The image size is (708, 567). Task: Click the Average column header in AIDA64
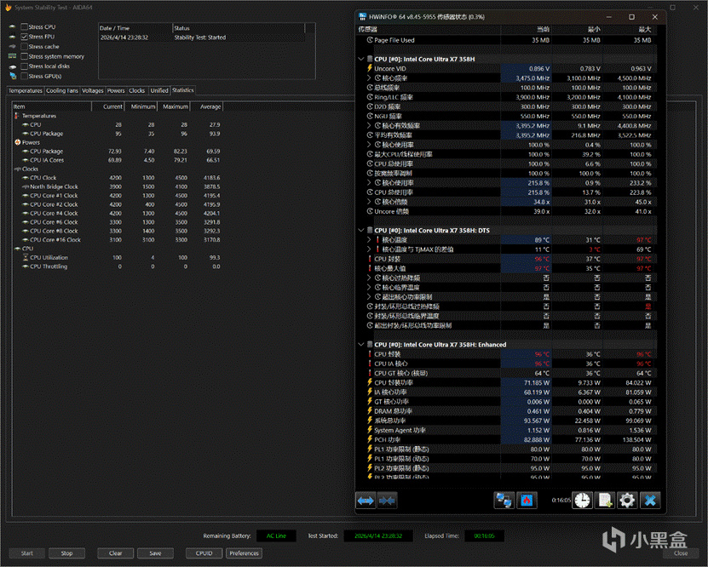pos(206,106)
